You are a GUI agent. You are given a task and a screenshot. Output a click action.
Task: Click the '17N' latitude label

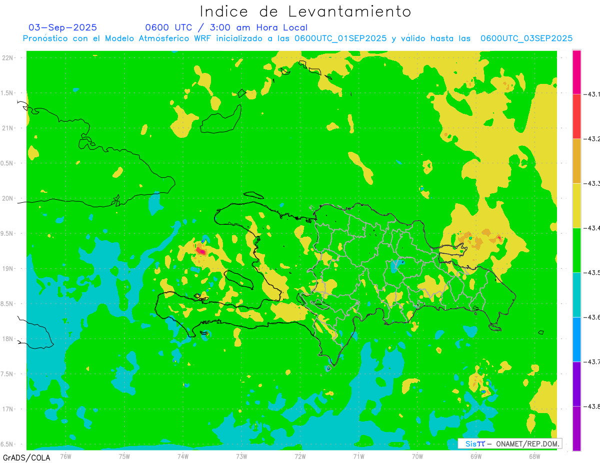8,409
